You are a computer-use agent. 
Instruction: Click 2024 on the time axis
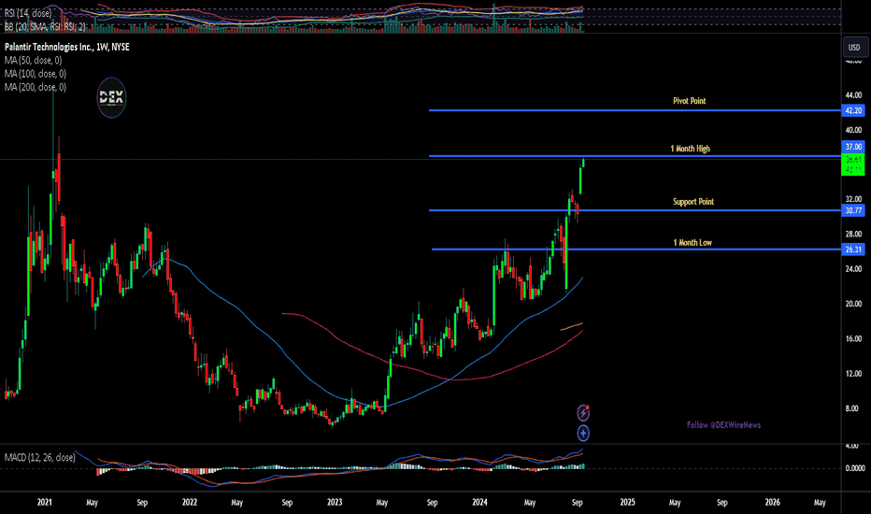coord(479,503)
